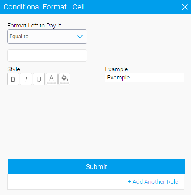Focus the empty comparison value field
This screenshot has height=195, width=191.
[47, 55]
